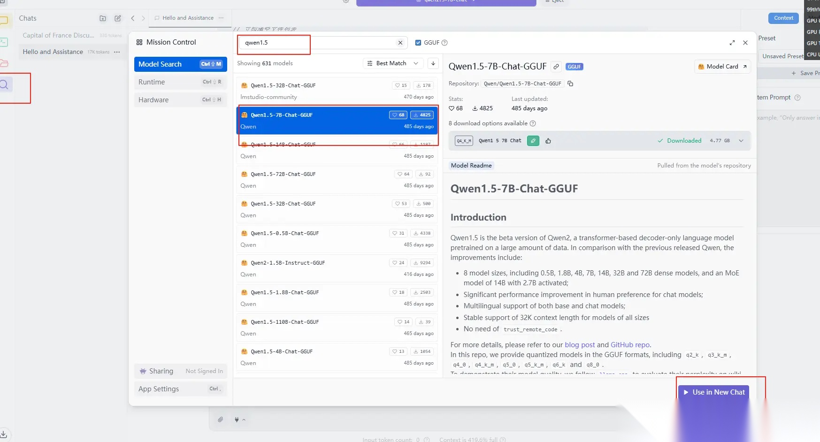The image size is (820, 442).
Task: Open the blog post link
Action: [580, 345]
